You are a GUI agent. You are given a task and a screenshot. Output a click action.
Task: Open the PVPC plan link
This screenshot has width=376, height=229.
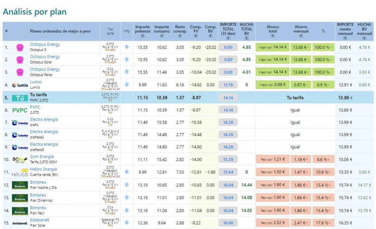[x=35, y=107]
